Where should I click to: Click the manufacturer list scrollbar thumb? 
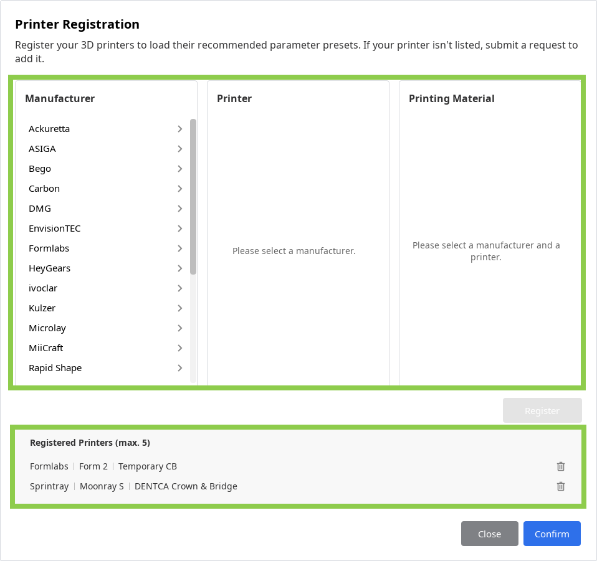(x=193, y=197)
